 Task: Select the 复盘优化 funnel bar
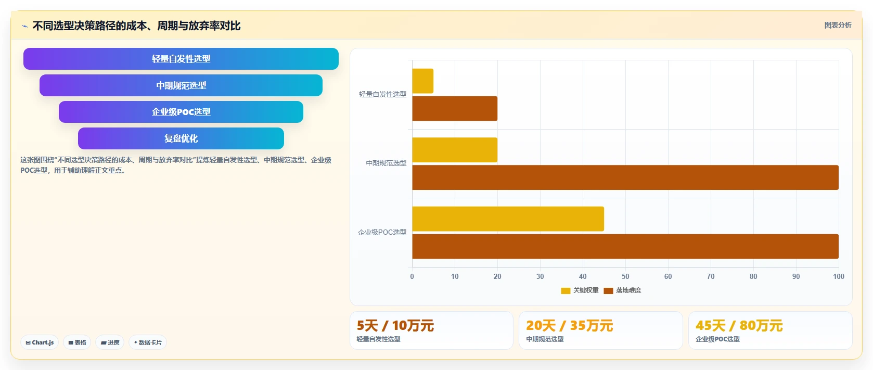[181, 138]
